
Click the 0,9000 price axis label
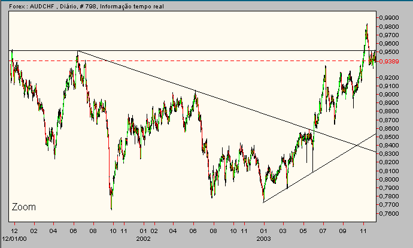tap(389, 95)
